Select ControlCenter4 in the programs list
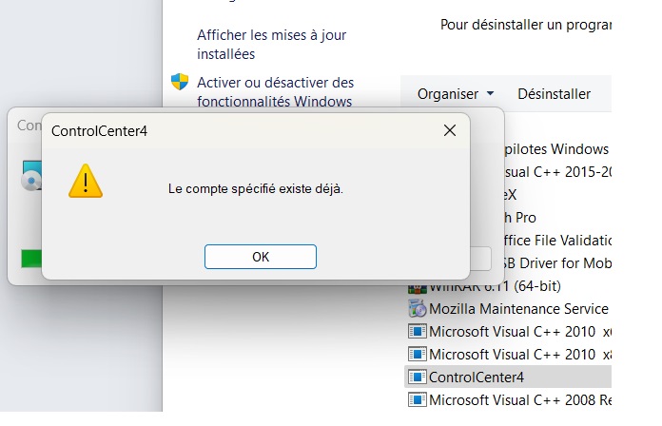This screenshot has width=662, height=426. pyautogui.click(x=508, y=377)
